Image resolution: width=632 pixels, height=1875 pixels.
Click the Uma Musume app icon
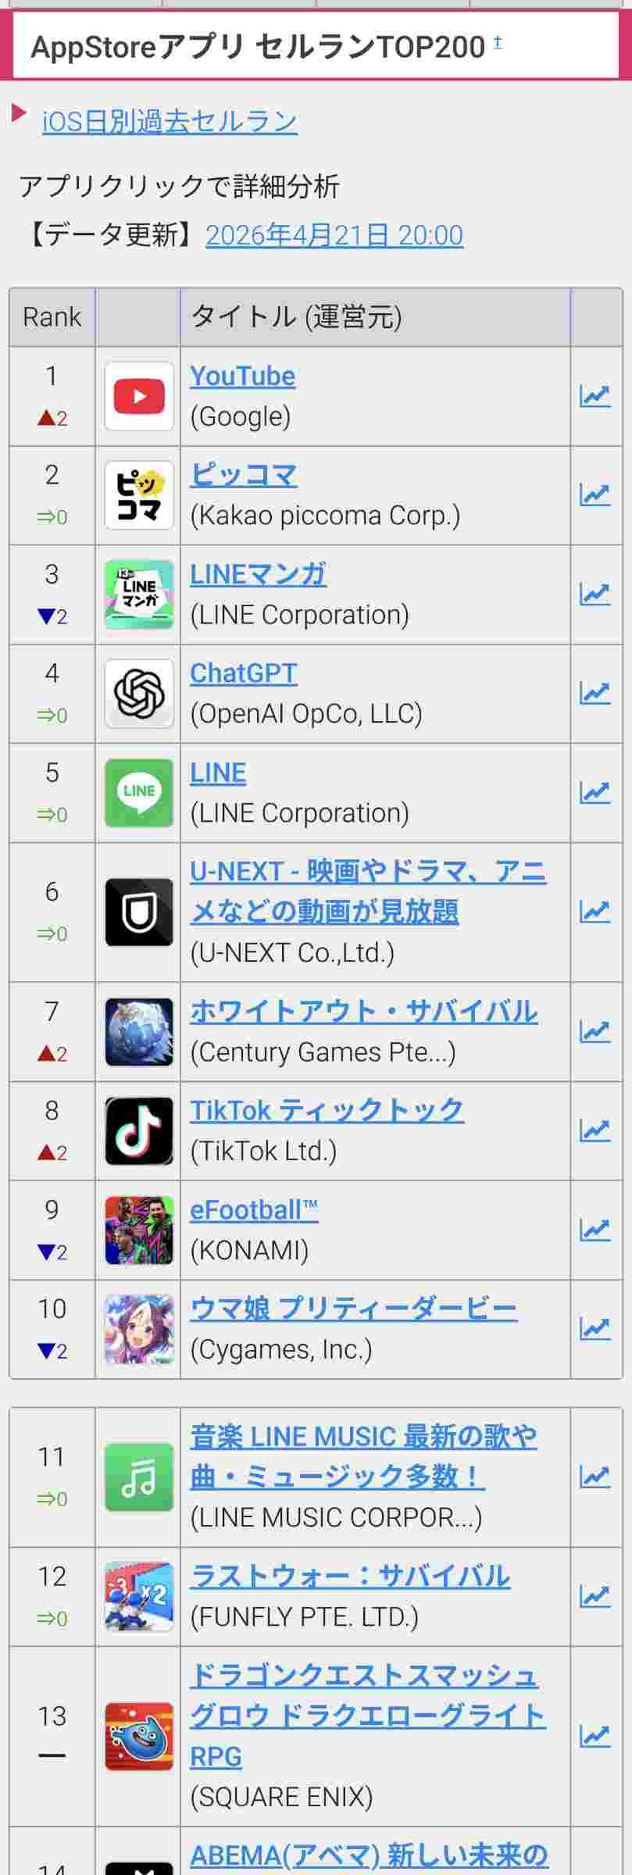click(139, 1329)
